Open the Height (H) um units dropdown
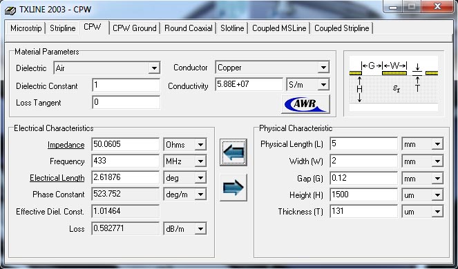 tap(437, 195)
